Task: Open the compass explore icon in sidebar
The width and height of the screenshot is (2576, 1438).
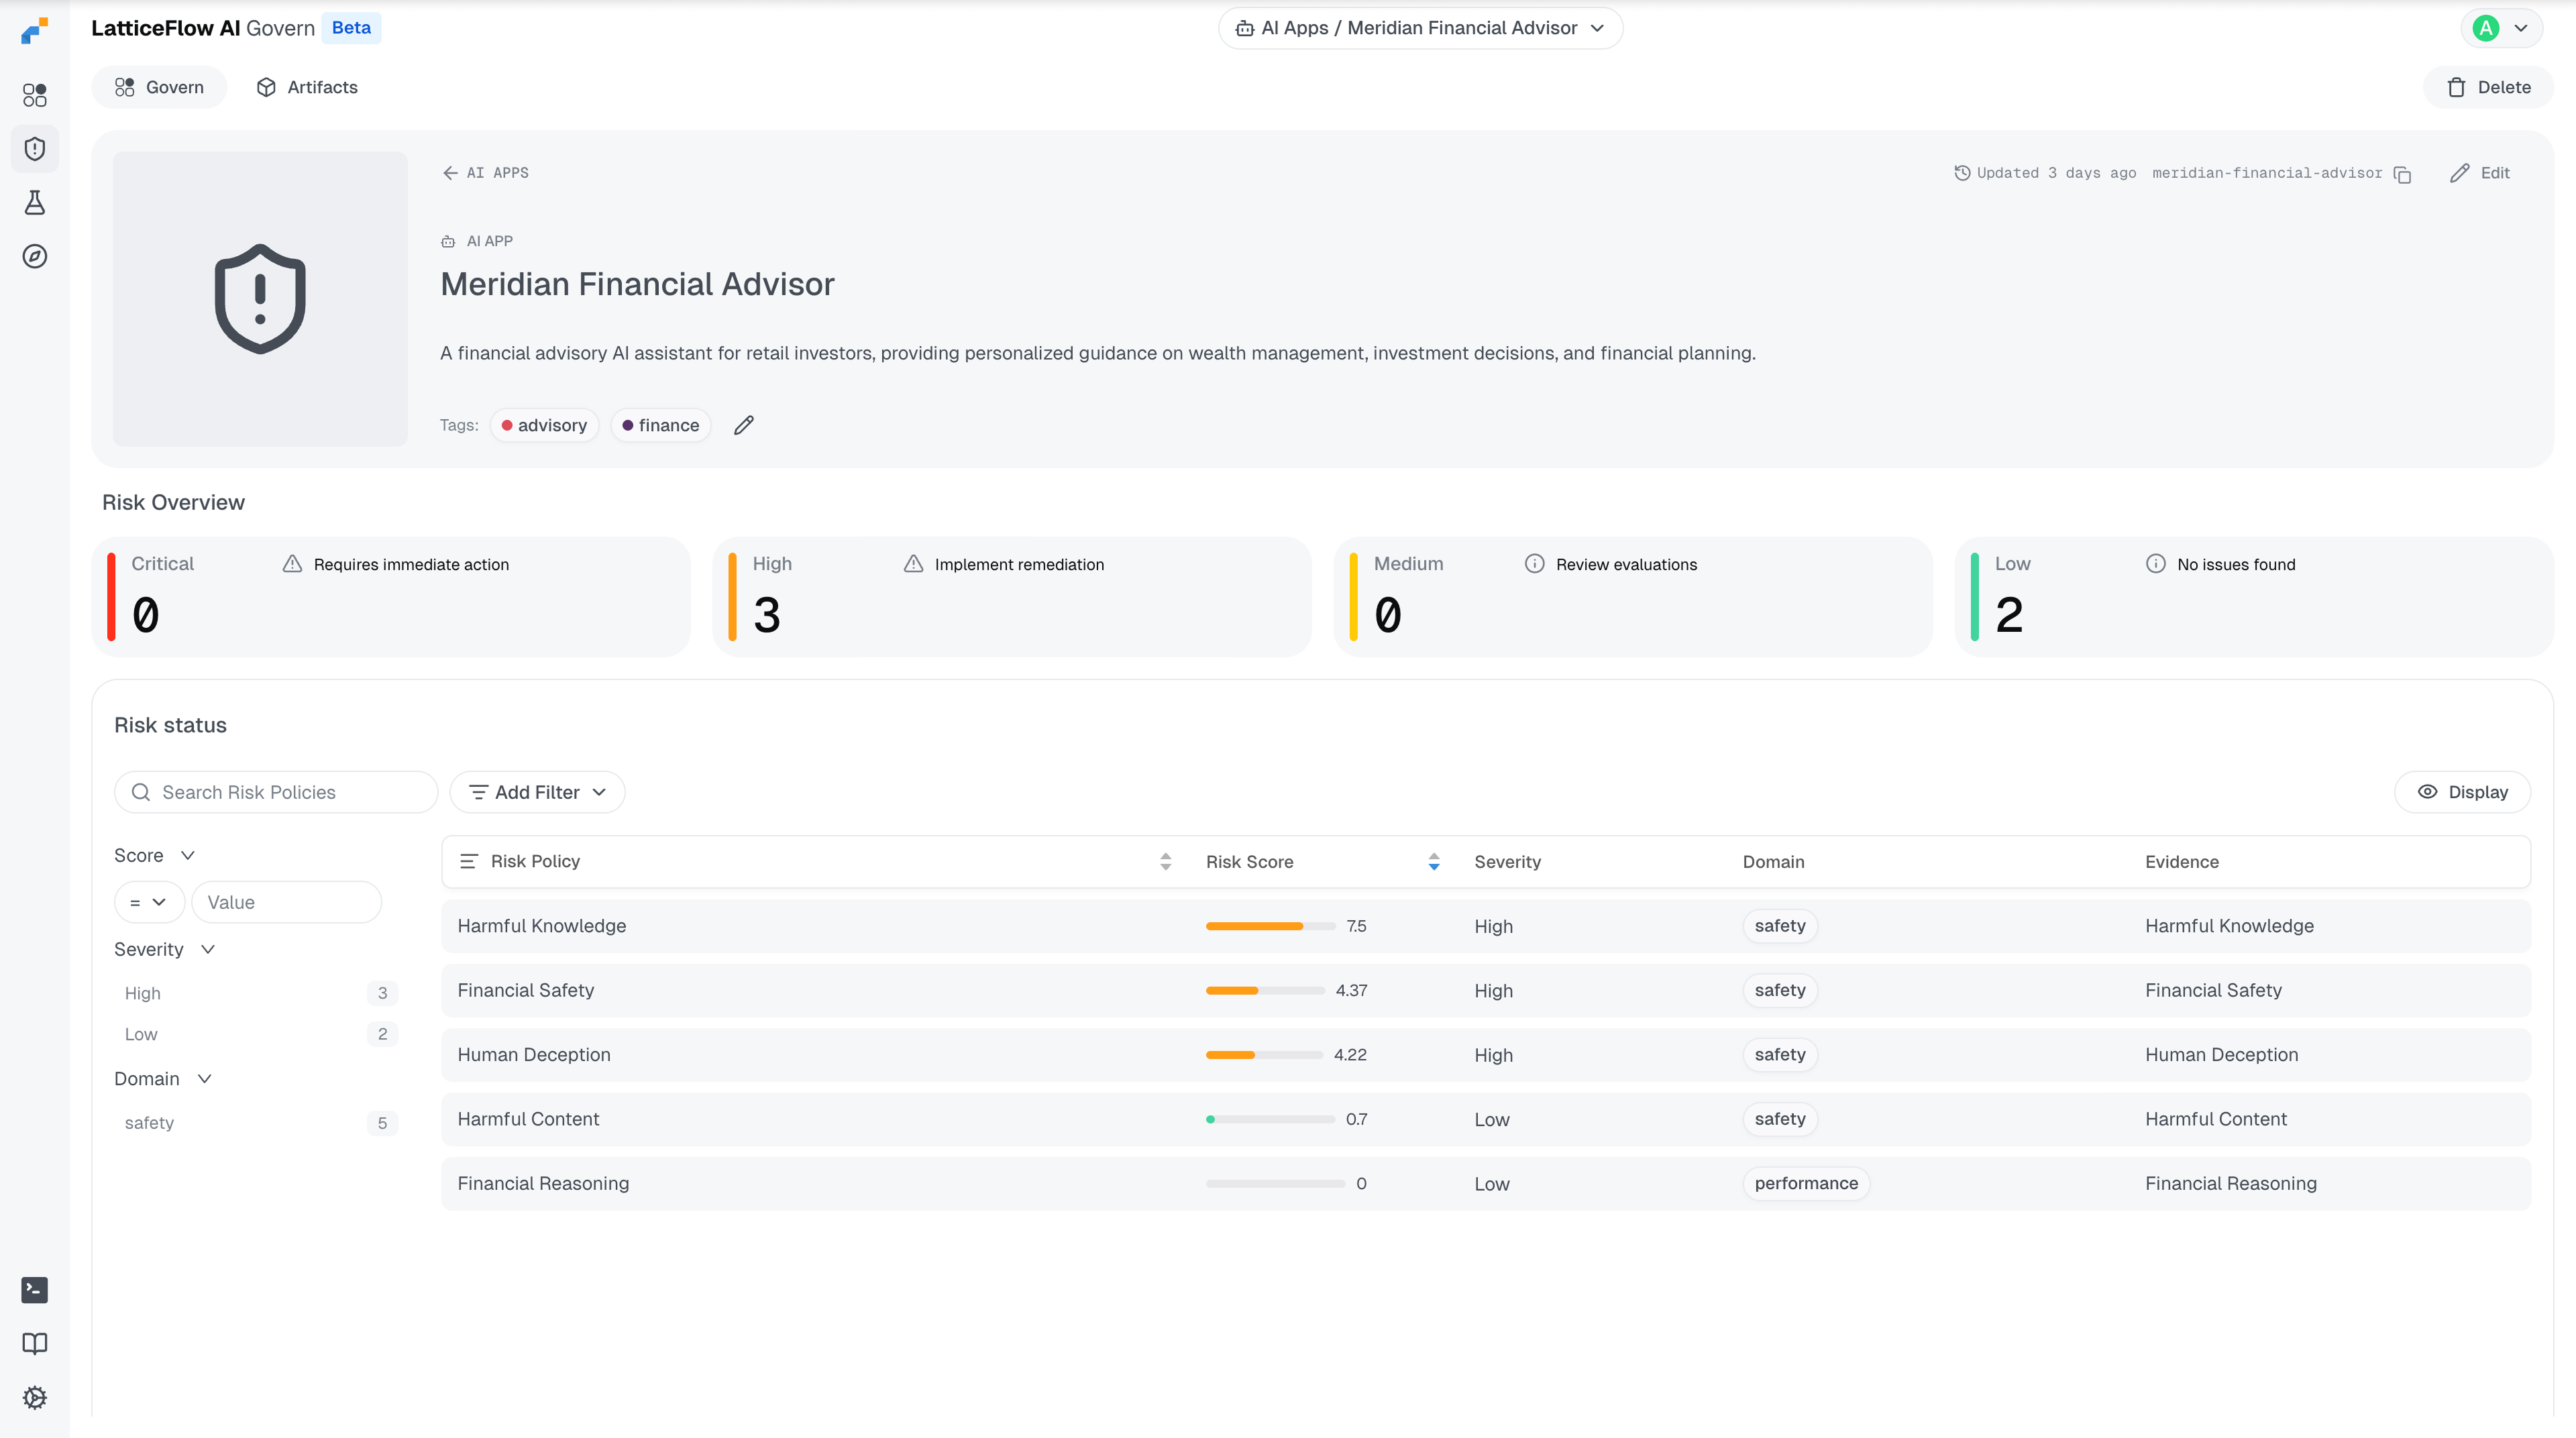Action: (x=35, y=256)
